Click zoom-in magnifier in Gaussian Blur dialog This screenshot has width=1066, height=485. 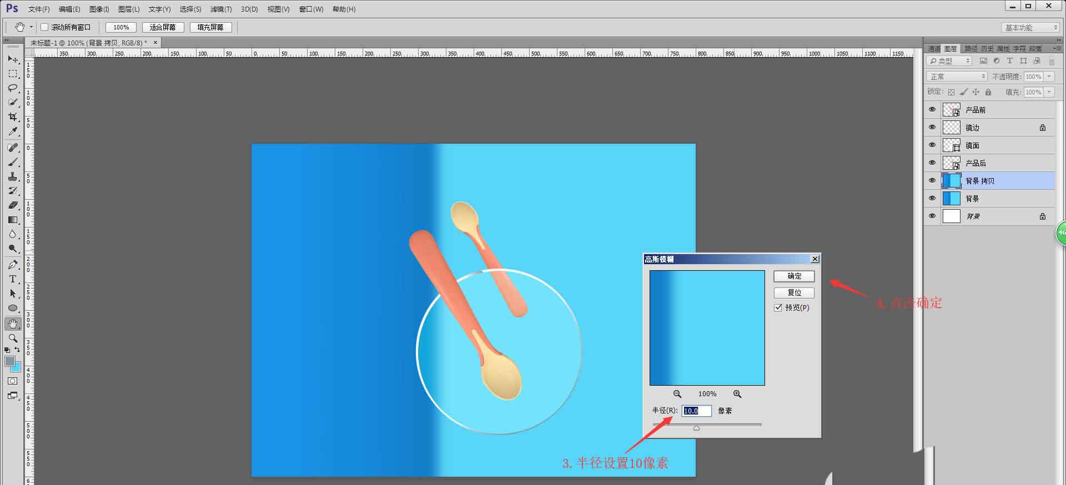coord(737,394)
